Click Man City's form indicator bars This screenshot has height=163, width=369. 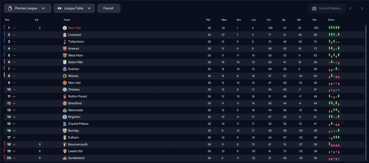[334, 28]
